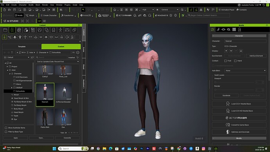
Task: Open the ActorMixer toolbar button
Action: click(x=124, y=15)
